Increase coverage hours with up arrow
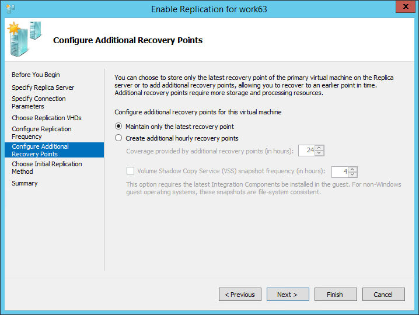 pos(320,148)
